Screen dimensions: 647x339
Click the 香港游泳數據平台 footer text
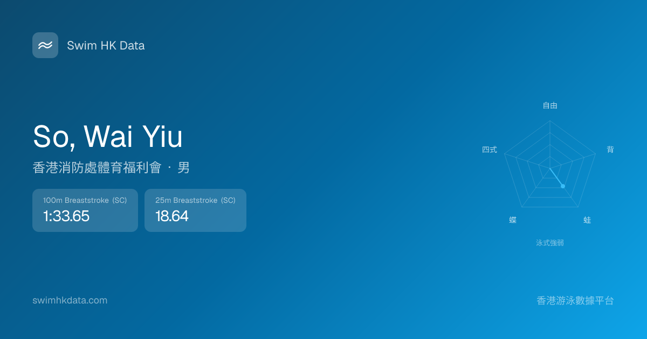point(575,301)
